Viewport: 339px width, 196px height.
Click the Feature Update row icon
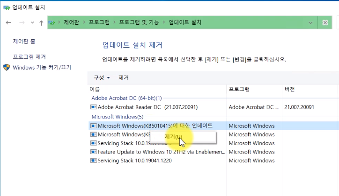click(93, 152)
